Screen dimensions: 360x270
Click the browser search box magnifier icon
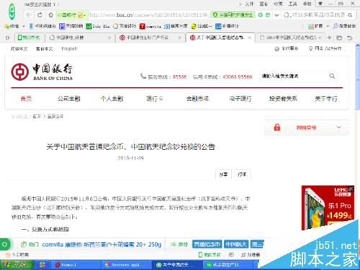coord(350,15)
